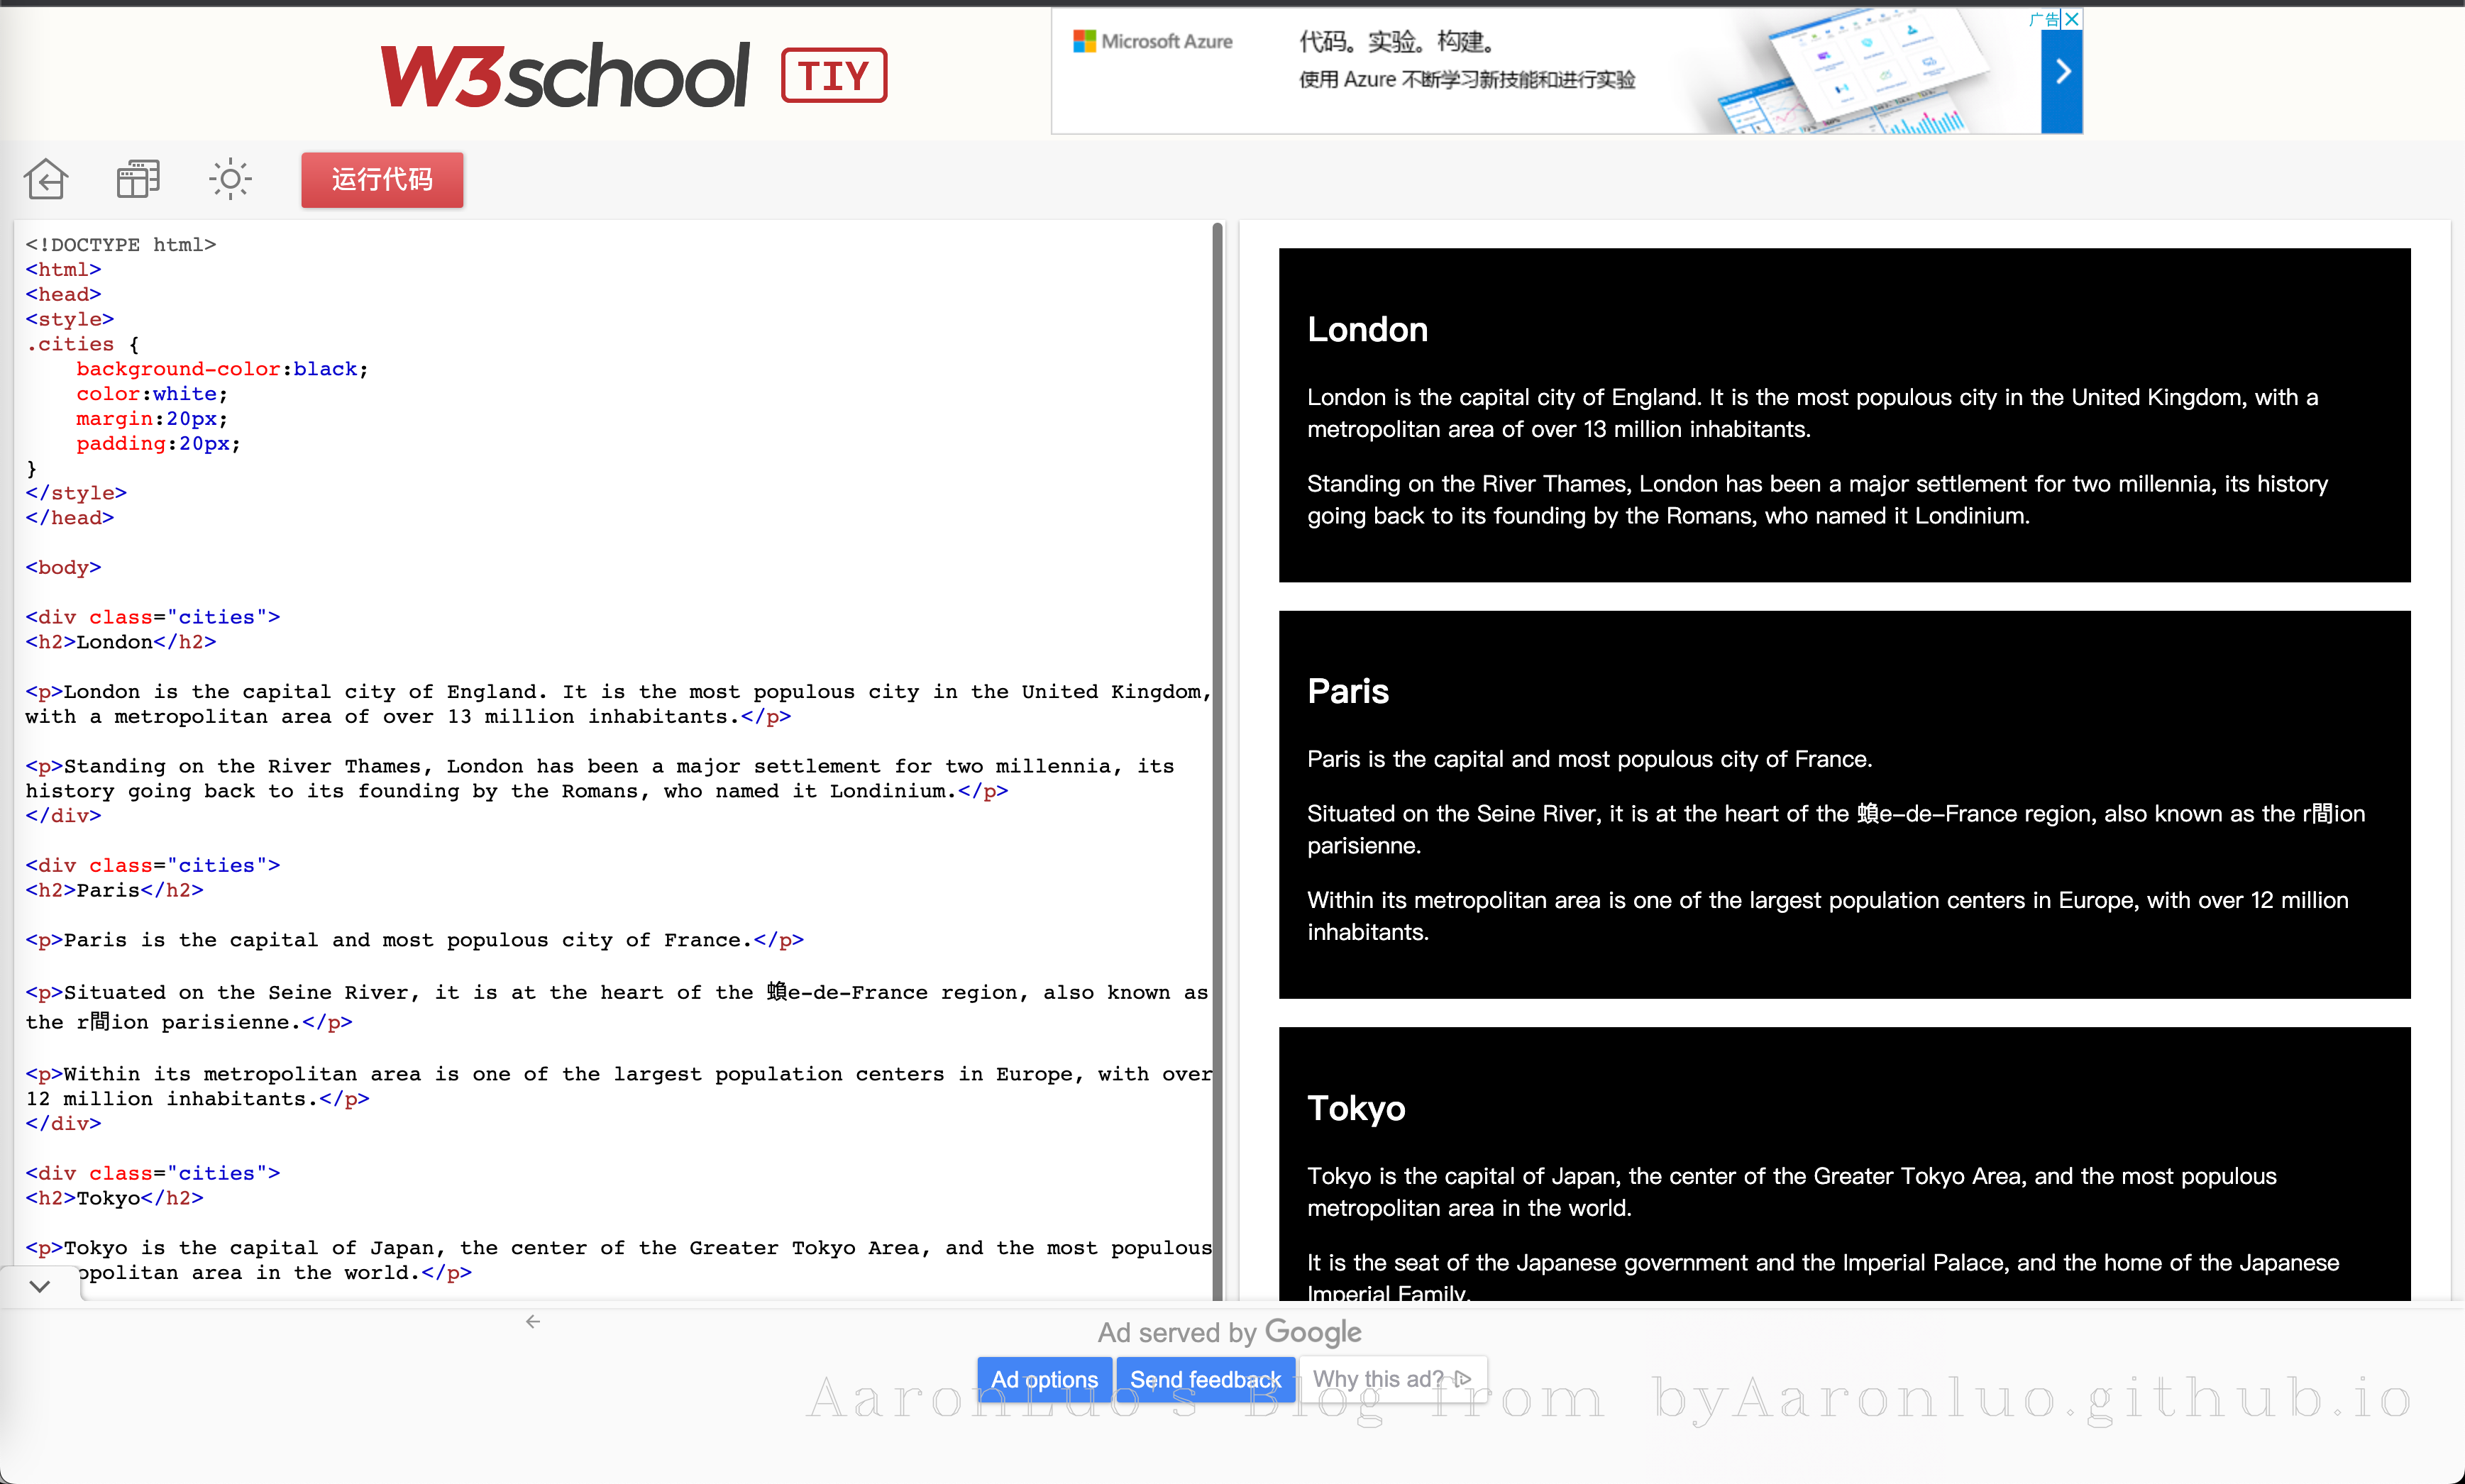Place cursor on the <!DOCTYPE html> line
Viewport: 2465px width, 1484px height.
tap(121, 245)
